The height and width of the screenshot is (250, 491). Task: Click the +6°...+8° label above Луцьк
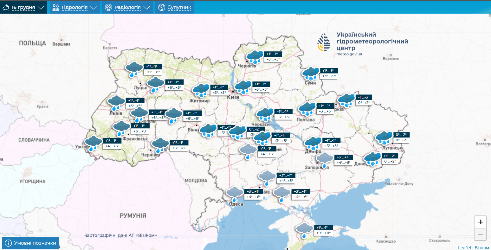153,72
